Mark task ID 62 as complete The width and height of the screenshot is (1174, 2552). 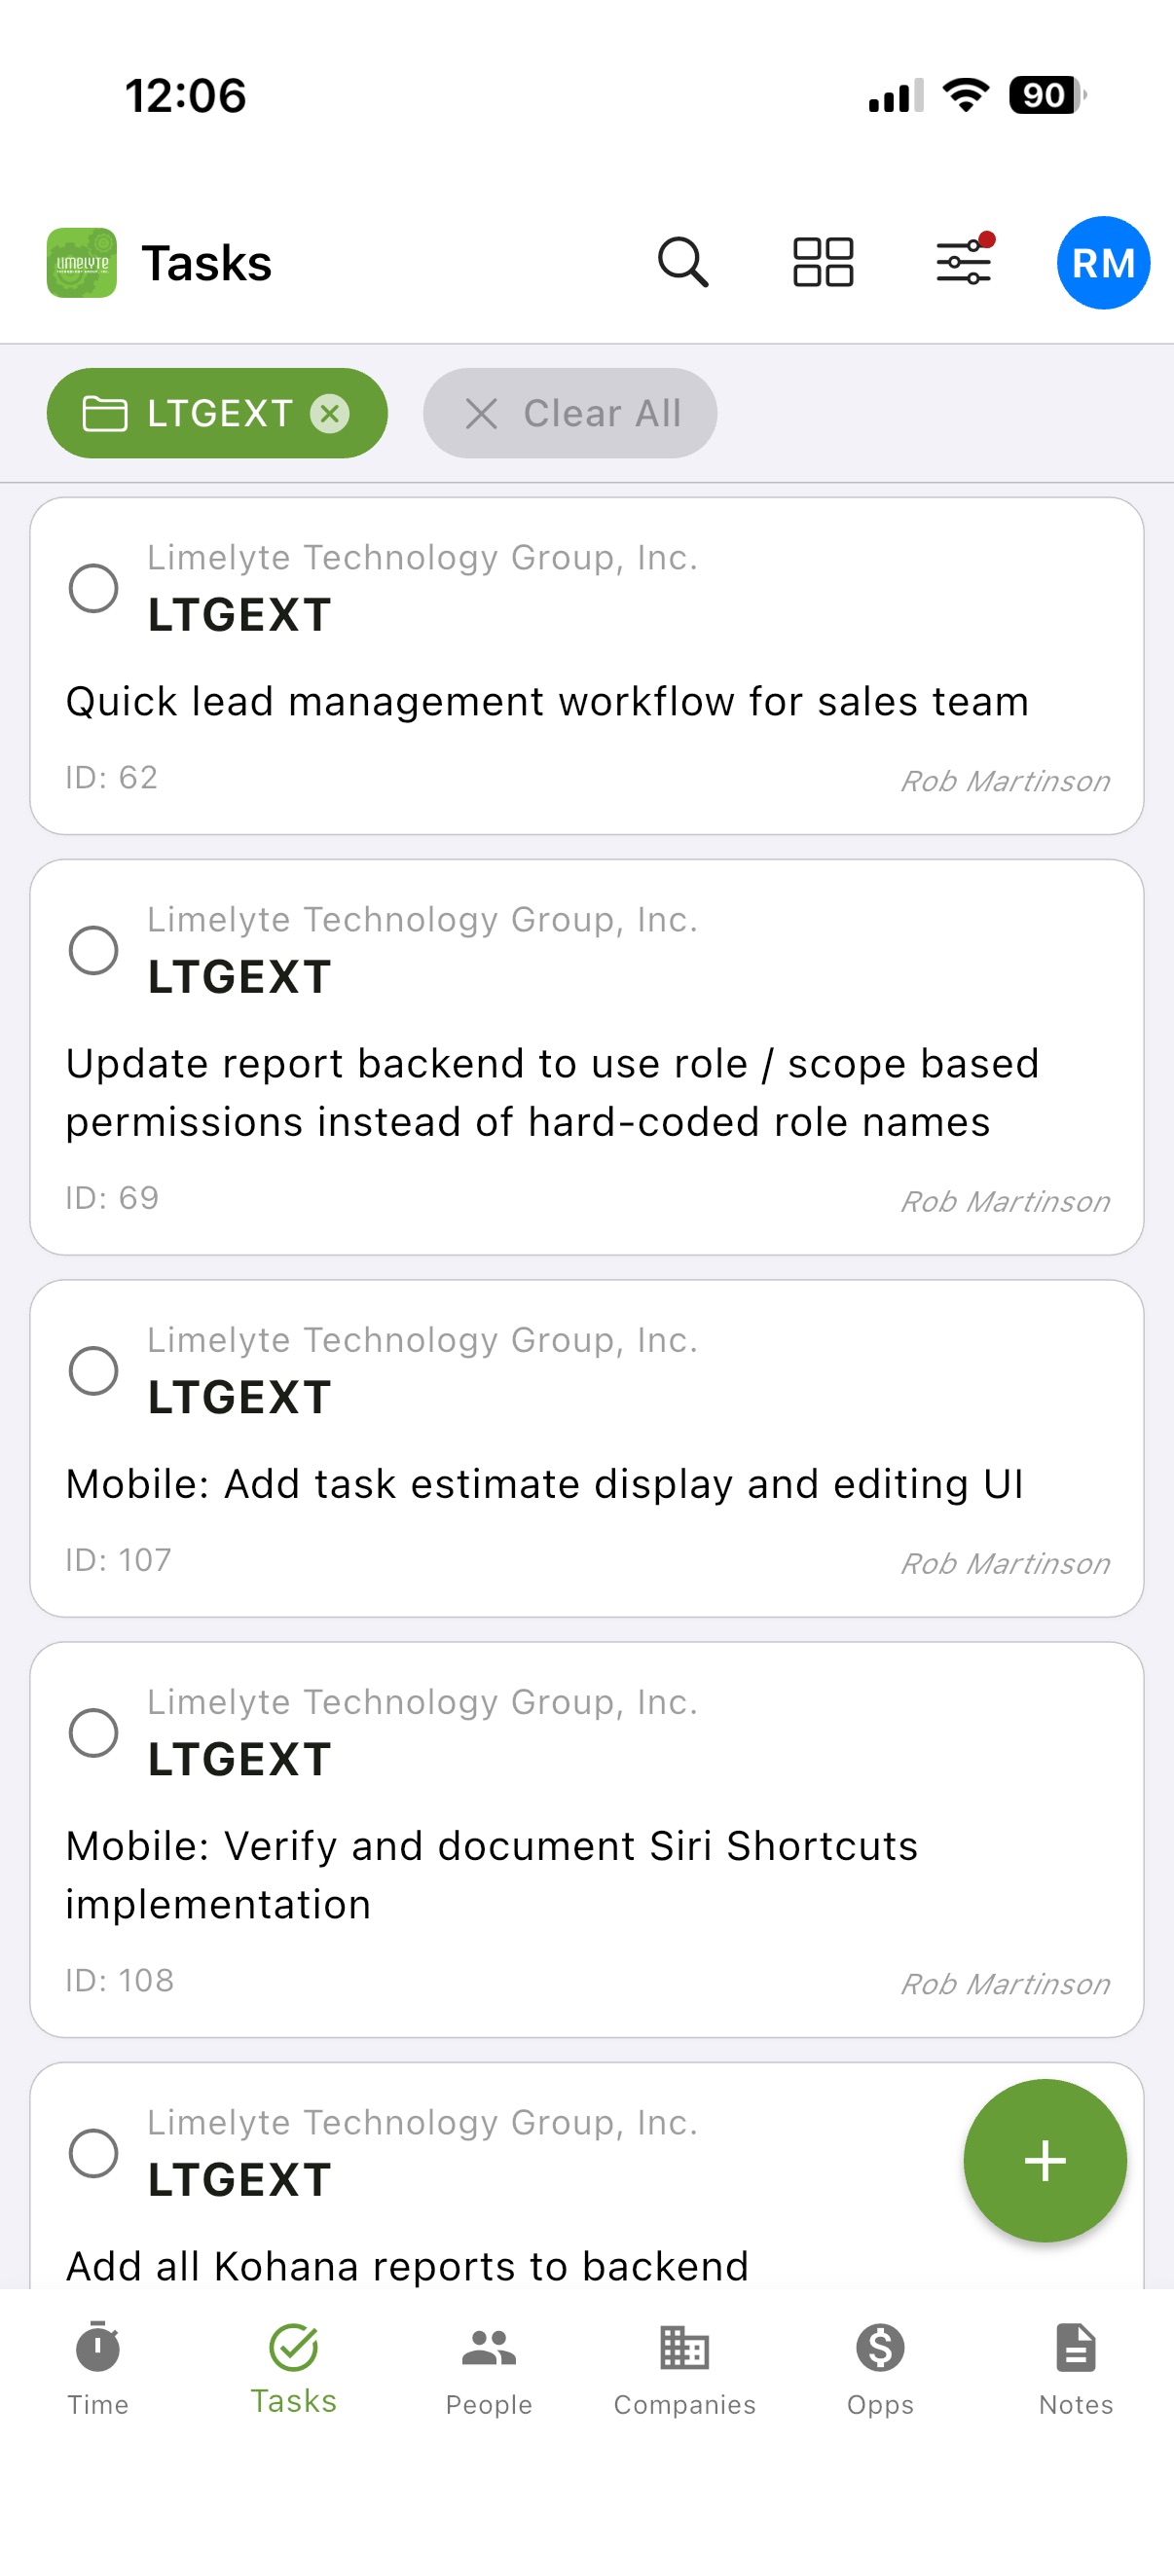pyautogui.click(x=94, y=589)
